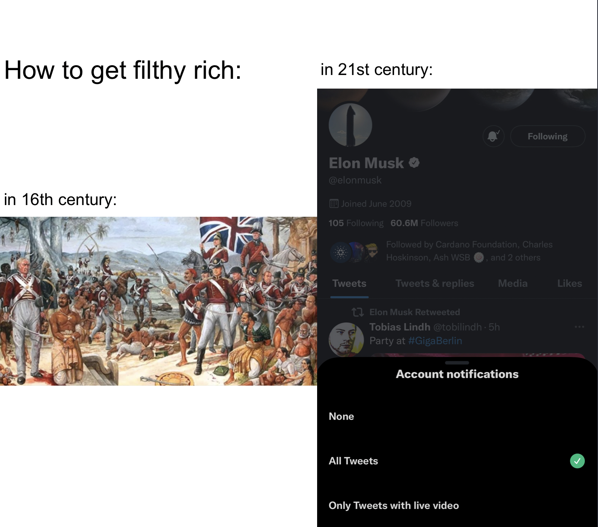Click the notifications sheet drag handle

(457, 363)
